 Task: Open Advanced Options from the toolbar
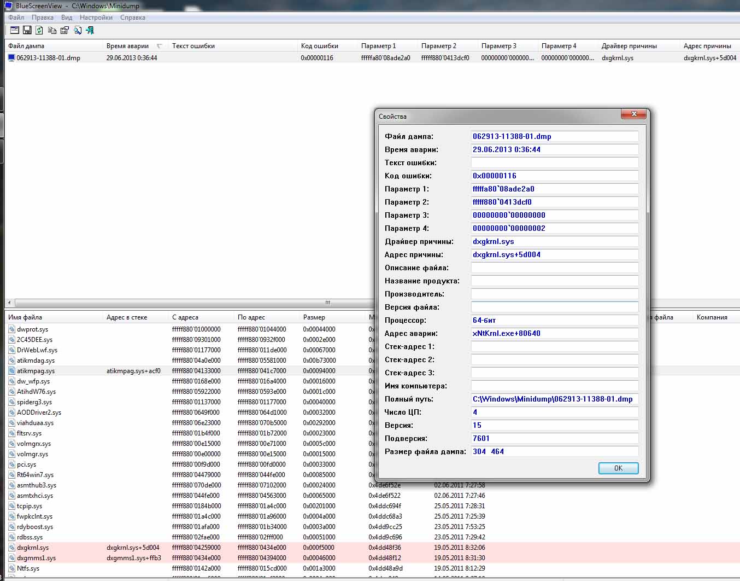click(x=14, y=31)
